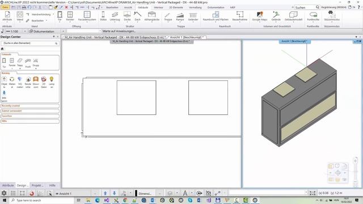Select the Unterzug (beam) tool
The image size is (363, 204).
[x=115, y=16]
